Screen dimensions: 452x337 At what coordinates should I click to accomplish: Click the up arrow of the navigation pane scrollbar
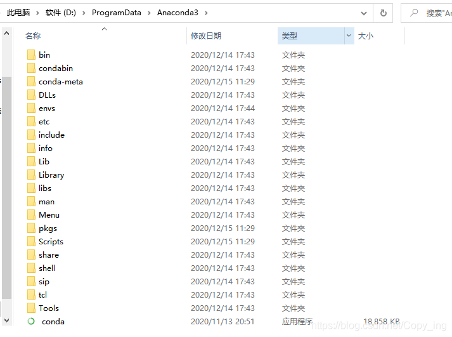tap(6, 33)
